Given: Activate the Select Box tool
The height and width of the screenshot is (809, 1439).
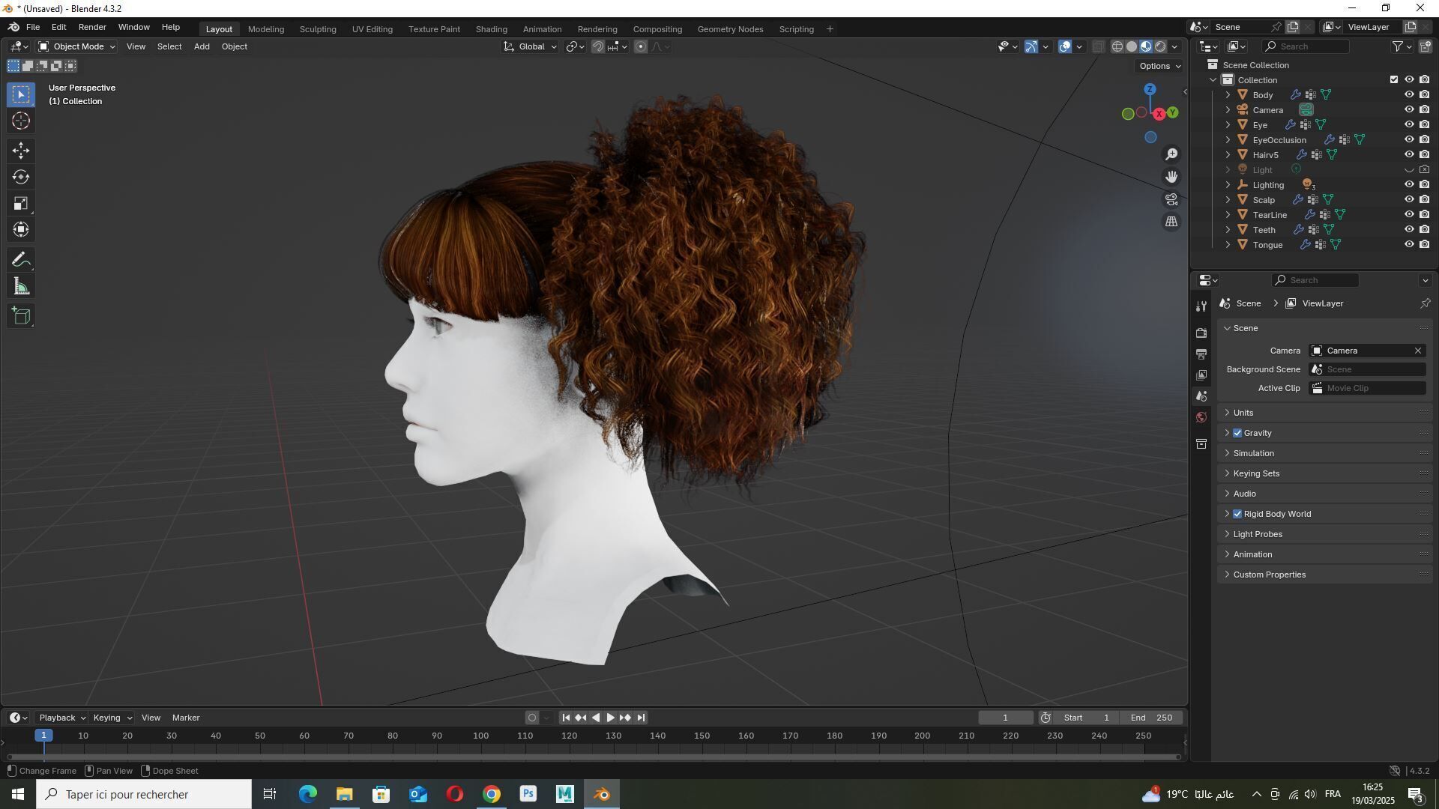Looking at the screenshot, I should pyautogui.click(x=21, y=94).
